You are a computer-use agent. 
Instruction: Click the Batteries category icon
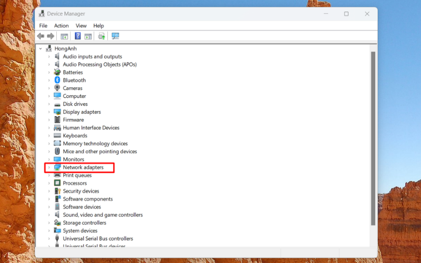click(x=57, y=73)
